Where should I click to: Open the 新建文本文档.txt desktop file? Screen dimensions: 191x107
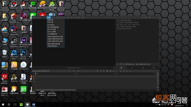42,93
